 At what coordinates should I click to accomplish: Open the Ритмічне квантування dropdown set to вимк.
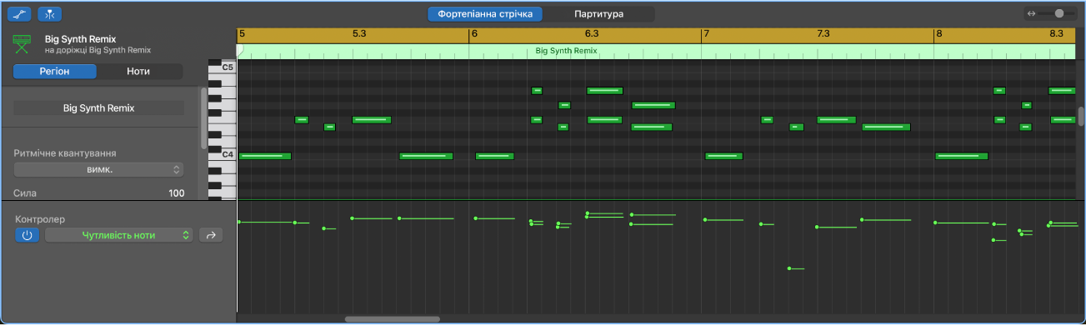98,169
